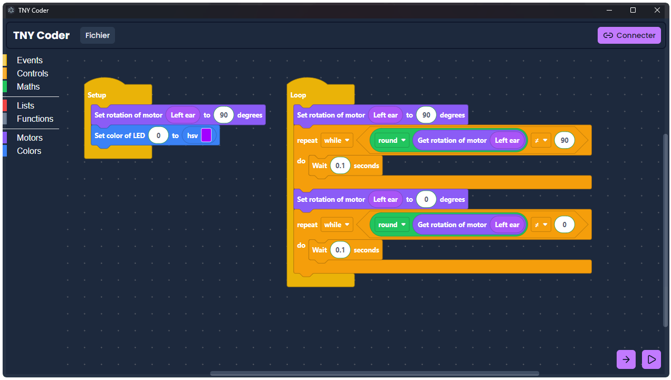Viewport: 671px width, 380px height.
Task: Open the while dropdown in the first repeat block
Action: pyautogui.click(x=337, y=140)
